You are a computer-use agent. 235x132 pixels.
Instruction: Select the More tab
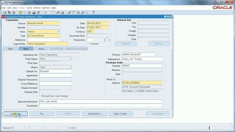coord(26,49)
